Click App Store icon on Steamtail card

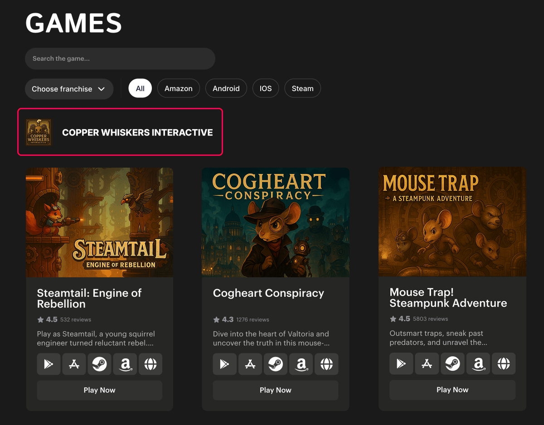(74, 364)
